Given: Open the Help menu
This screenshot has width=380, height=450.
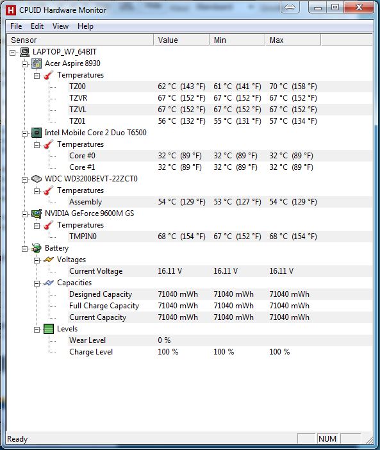Looking at the screenshot, I should 85,26.
